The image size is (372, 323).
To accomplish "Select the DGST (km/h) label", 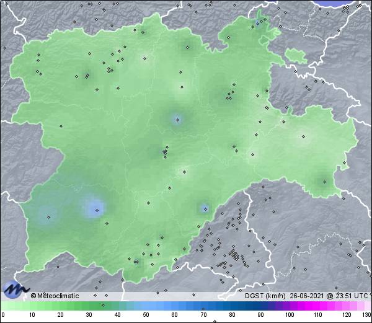I will click(265, 296).
